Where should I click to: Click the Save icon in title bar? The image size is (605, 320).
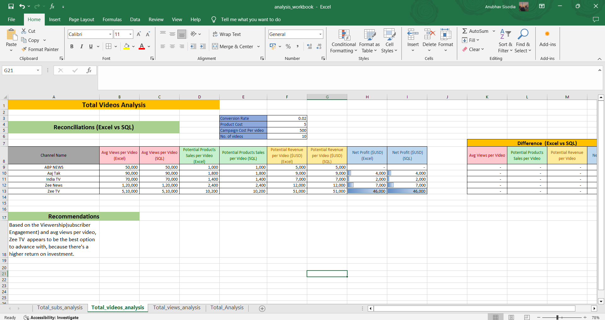(11, 6)
